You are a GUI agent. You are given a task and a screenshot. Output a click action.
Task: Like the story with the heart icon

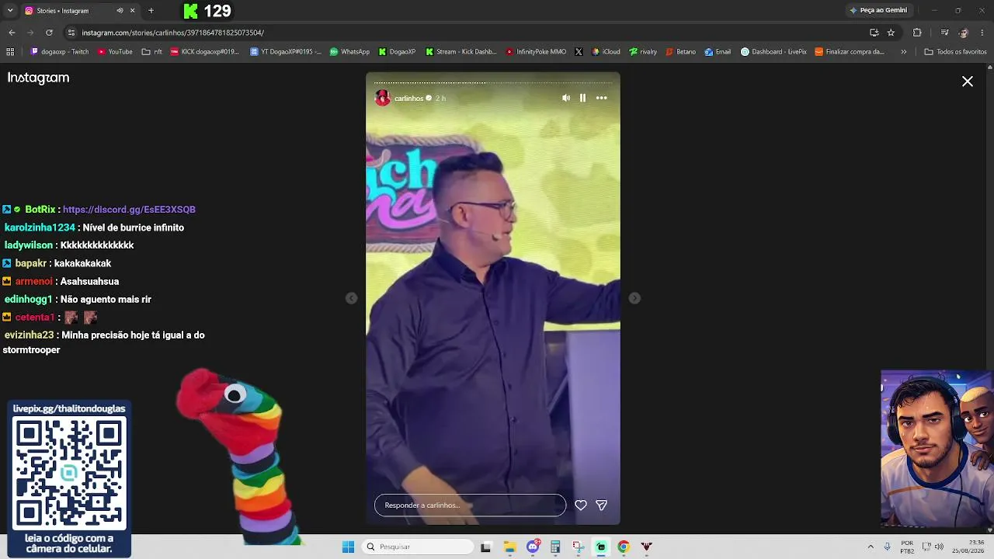point(580,505)
